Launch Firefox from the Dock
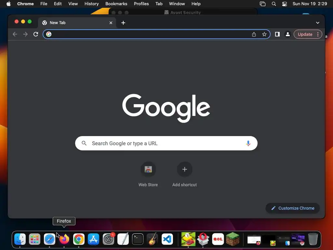 coord(64,239)
